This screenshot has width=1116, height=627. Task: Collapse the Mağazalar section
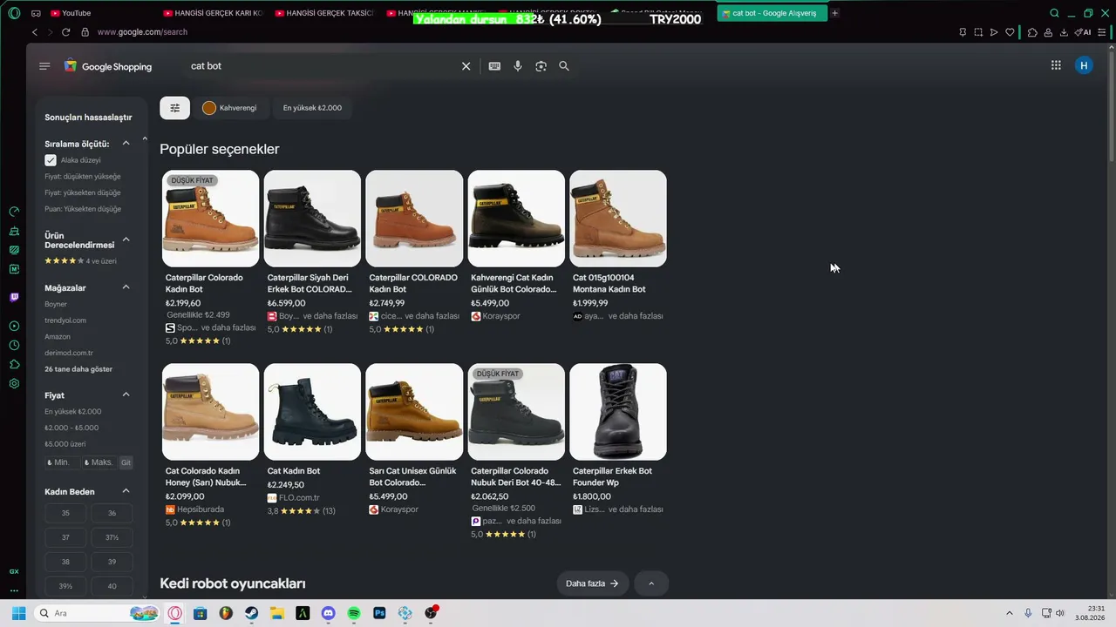click(x=126, y=287)
